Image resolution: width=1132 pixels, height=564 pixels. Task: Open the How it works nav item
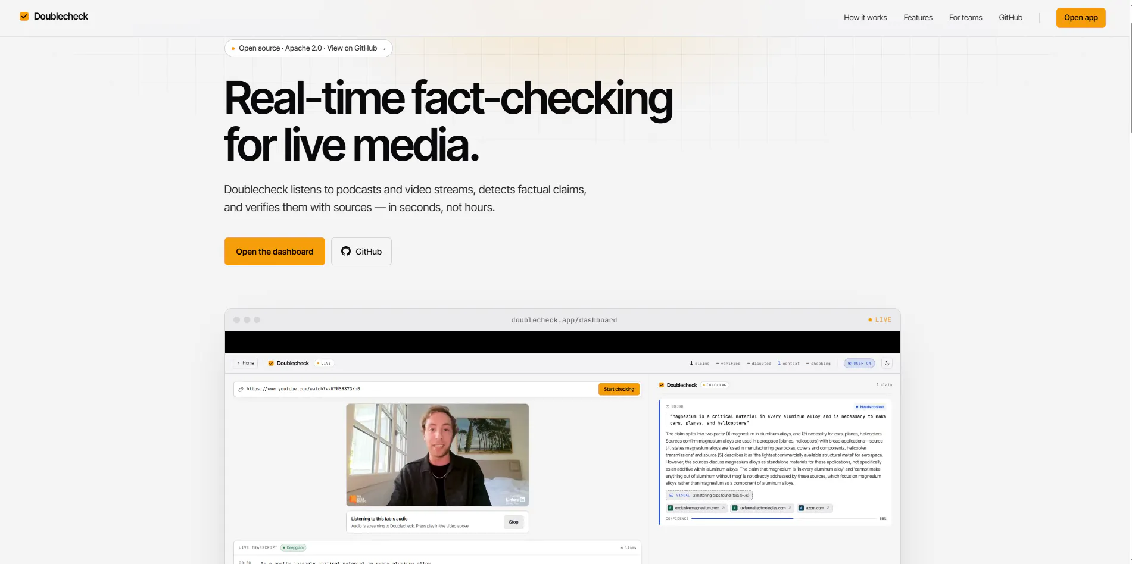point(865,18)
